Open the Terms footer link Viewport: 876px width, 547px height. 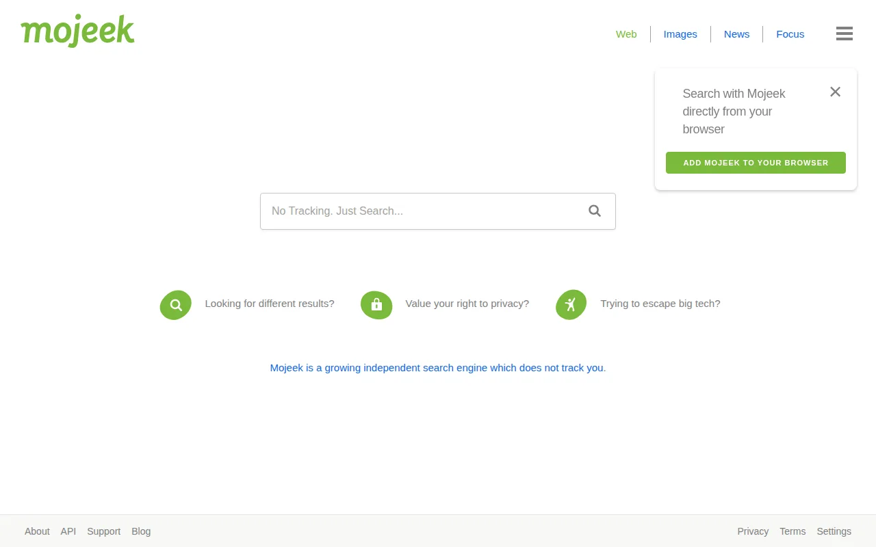tap(793, 531)
